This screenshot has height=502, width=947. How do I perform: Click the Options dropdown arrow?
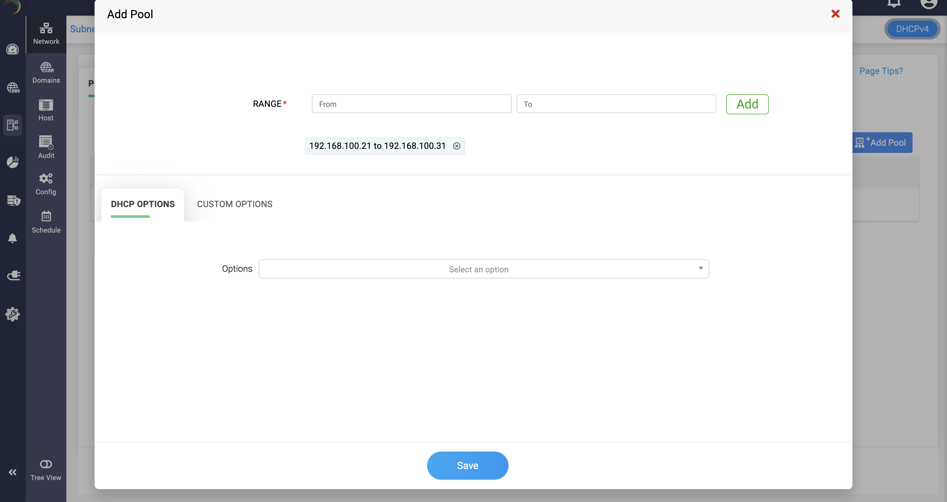[x=701, y=269]
